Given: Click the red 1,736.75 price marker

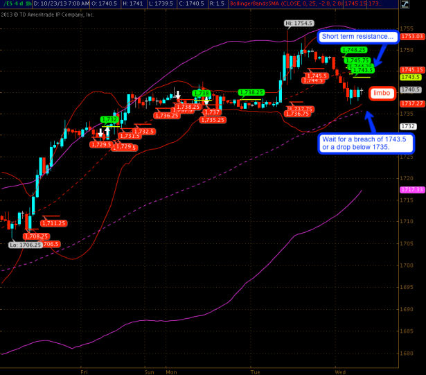Looking at the screenshot, I should [297, 114].
